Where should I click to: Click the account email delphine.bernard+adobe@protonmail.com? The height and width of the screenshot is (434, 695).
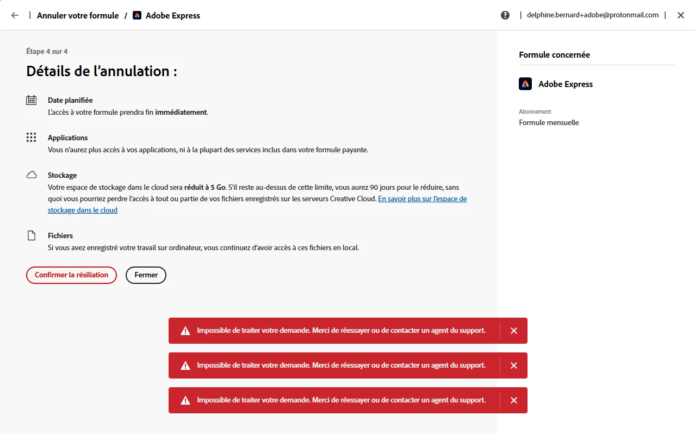click(593, 15)
